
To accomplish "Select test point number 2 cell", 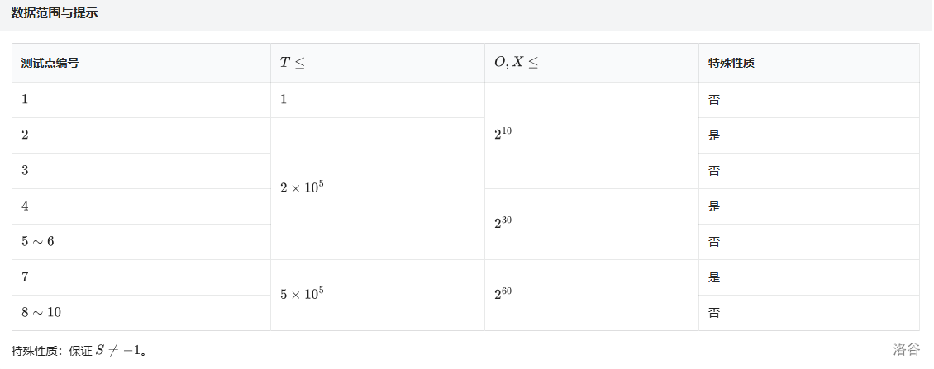I will tap(25, 135).
